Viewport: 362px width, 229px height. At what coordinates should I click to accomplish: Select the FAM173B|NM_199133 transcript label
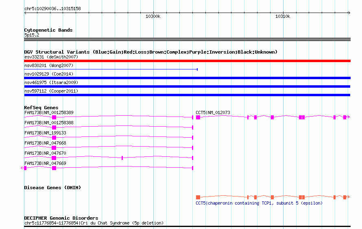pyautogui.click(x=45, y=133)
